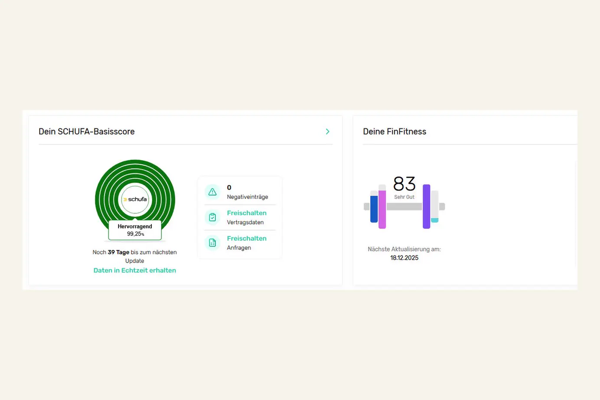This screenshot has height=400, width=600.
Task: Click the Hervorragend 99,25% score badge
Action: pyautogui.click(x=135, y=230)
